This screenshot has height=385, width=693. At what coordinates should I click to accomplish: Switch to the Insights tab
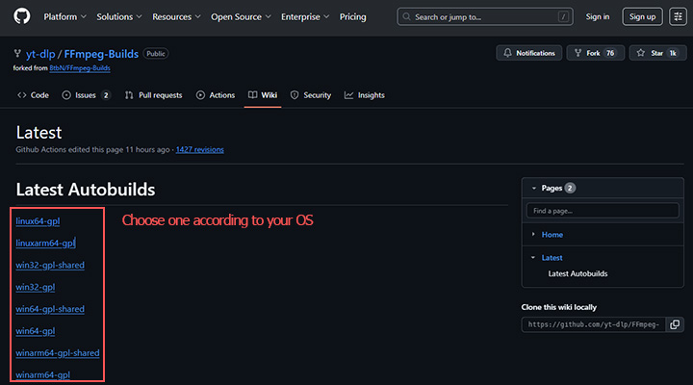[x=365, y=95]
